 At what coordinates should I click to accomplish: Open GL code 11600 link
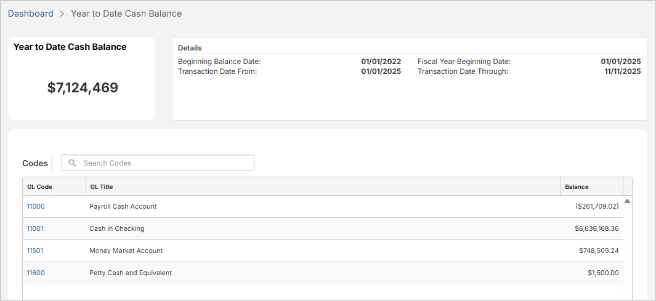36,273
